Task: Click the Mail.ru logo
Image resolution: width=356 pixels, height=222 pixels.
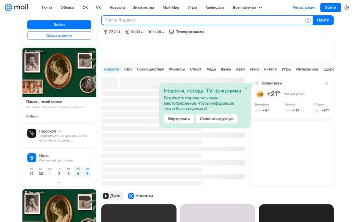Action: coord(16,7)
